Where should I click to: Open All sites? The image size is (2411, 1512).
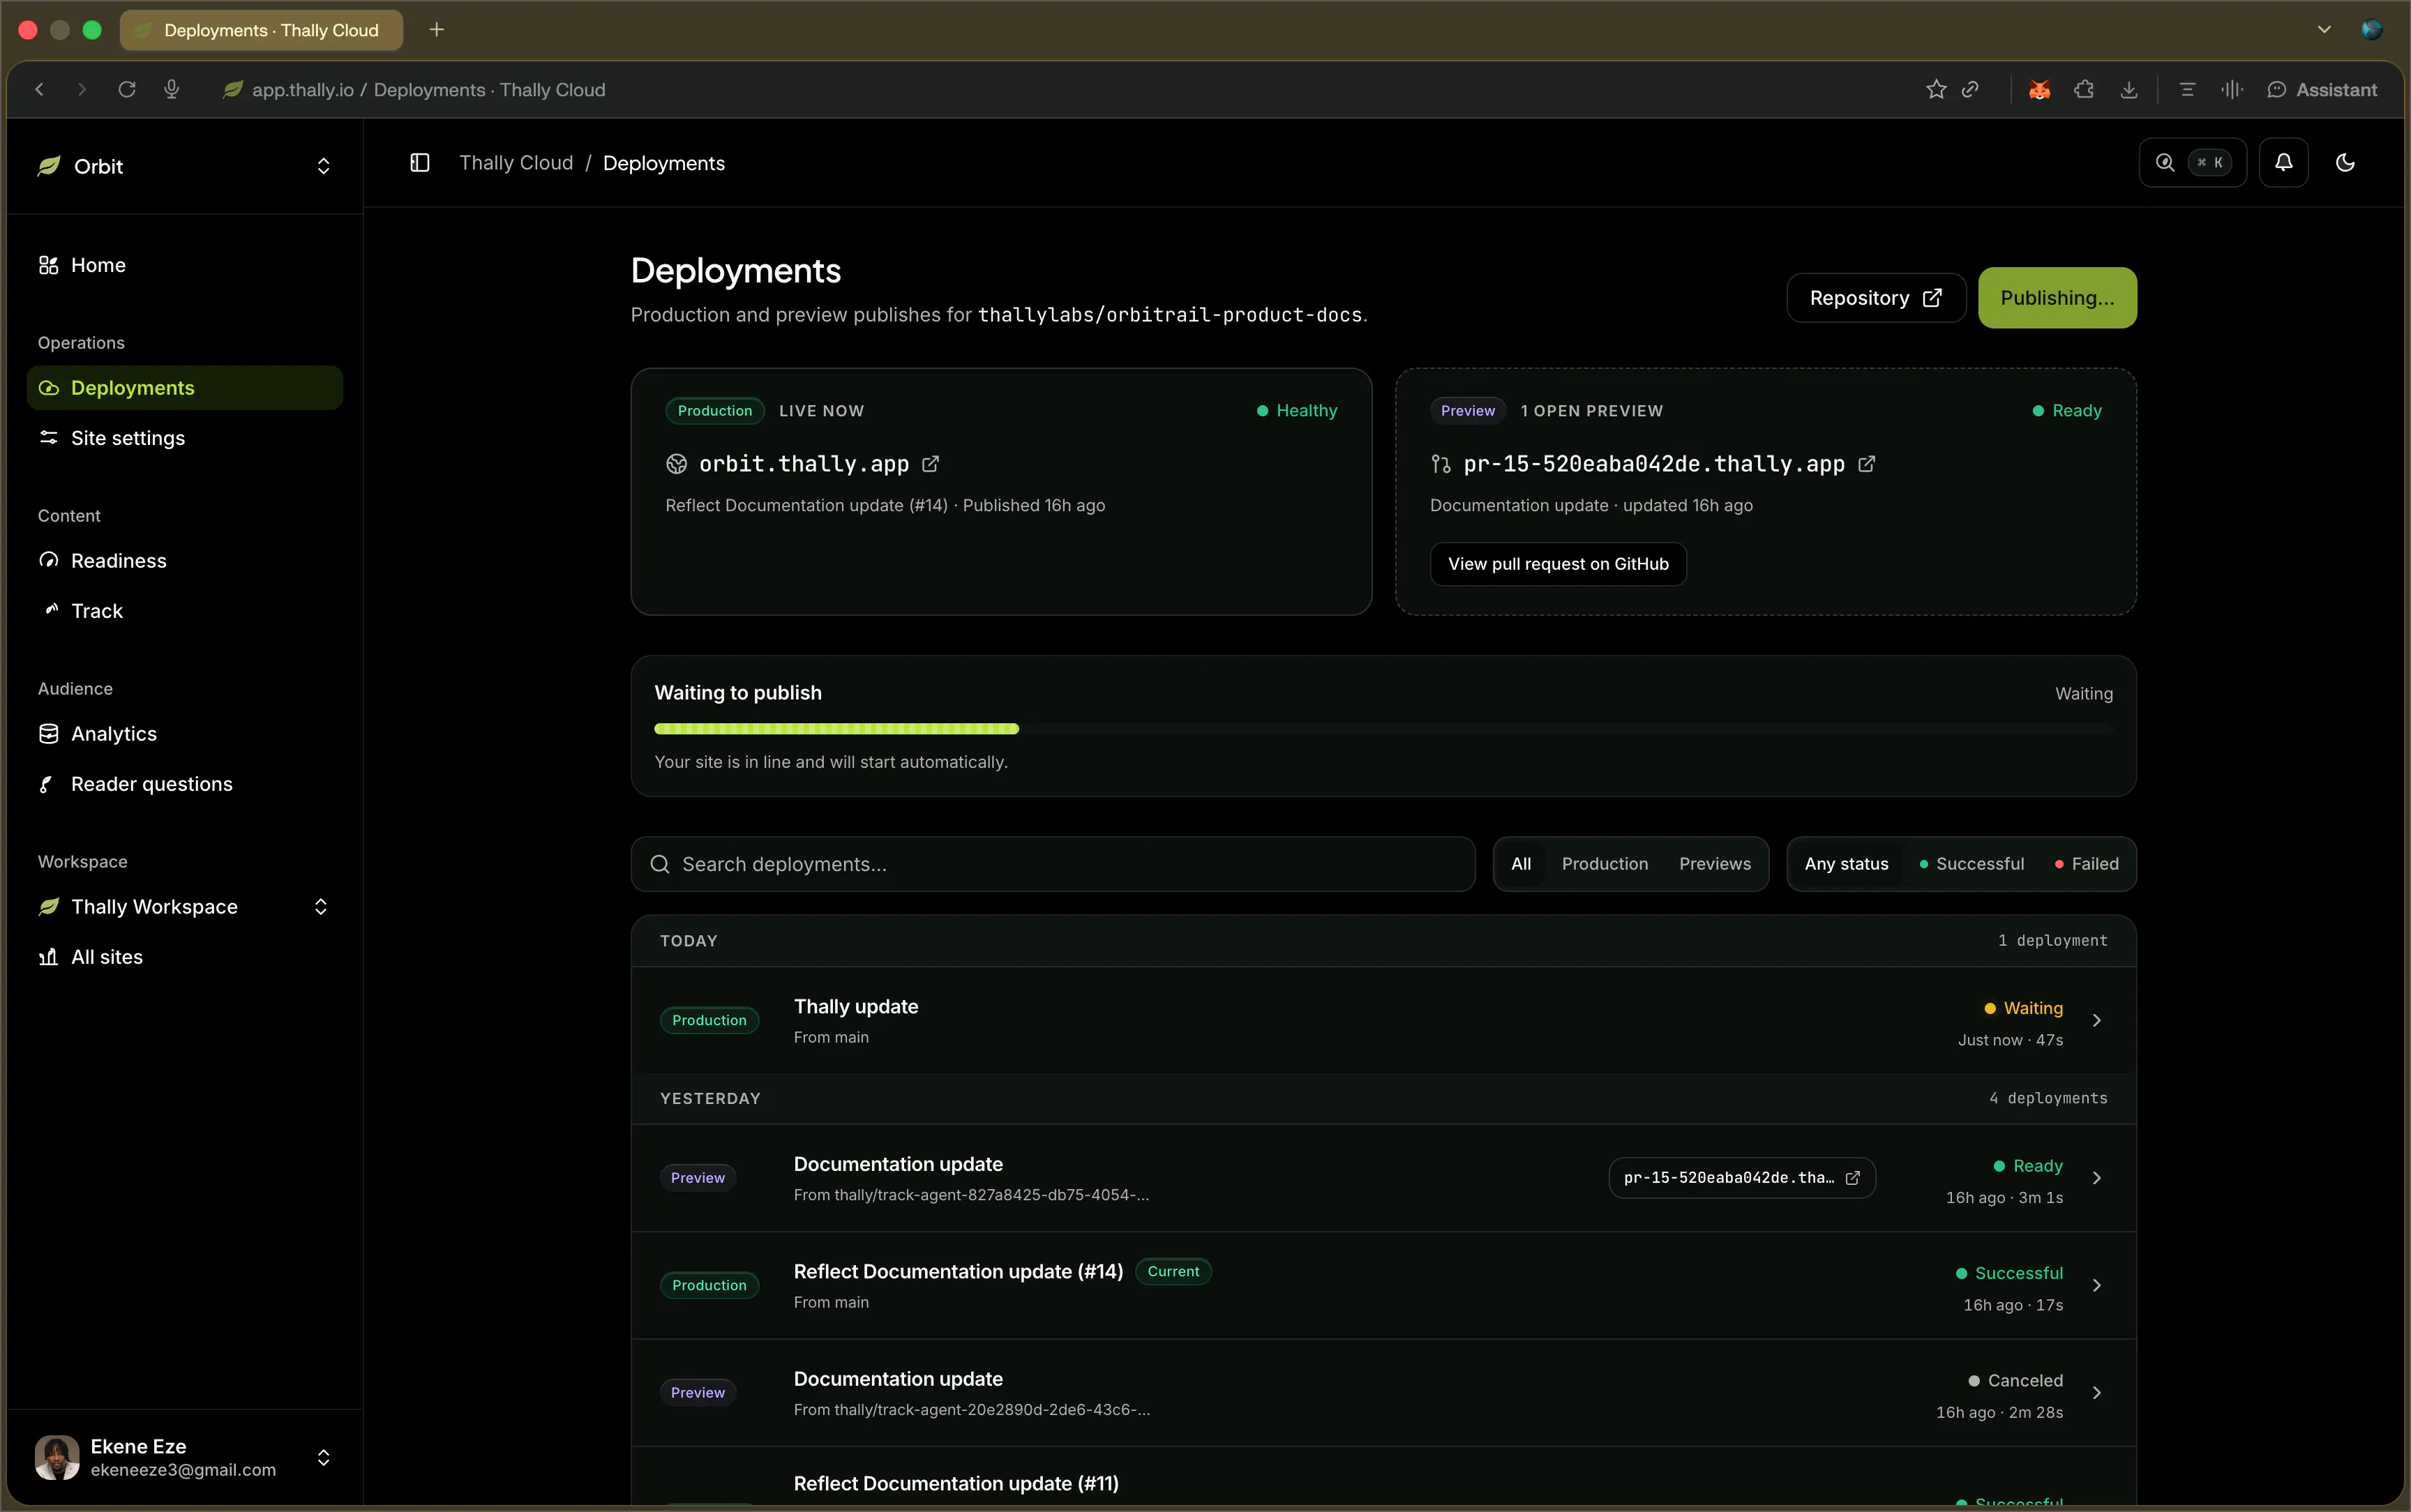click(x=185, y=957)
